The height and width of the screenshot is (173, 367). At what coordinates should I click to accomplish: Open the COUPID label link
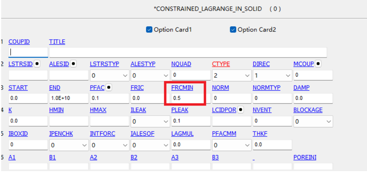pos(19,42)
